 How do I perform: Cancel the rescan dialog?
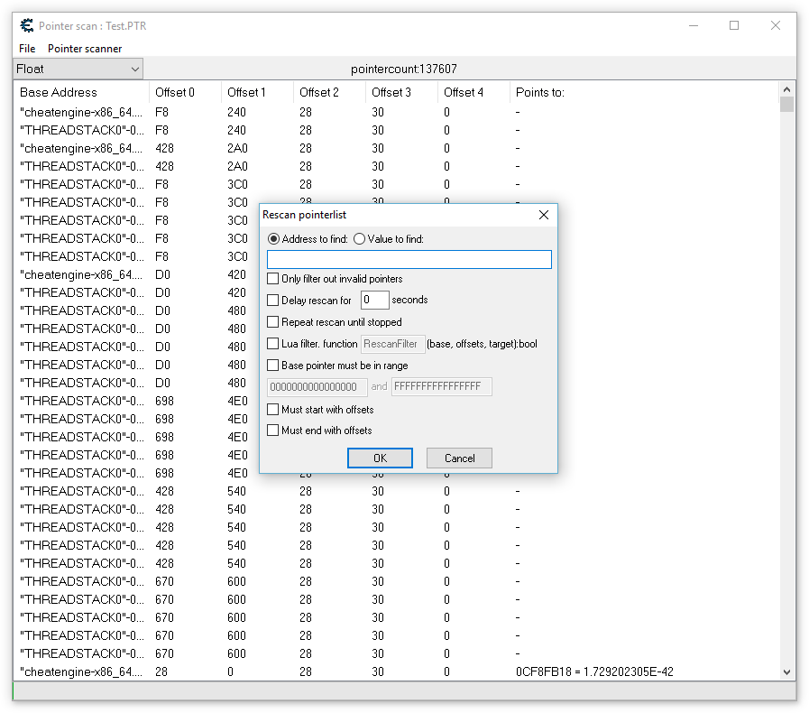point(459,458)
